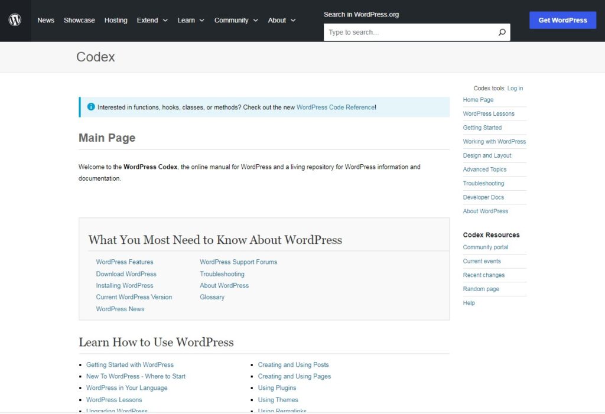Open the Showcase menu item
Image resolution: width=605 pixels, height=414 pixels.
tap(79, 20)
